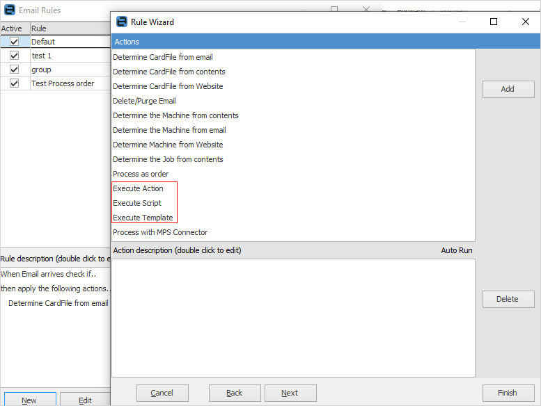Select the test 1 rule row
The height and width of the screenshot is (406, 541).
(x=55, y=56)
